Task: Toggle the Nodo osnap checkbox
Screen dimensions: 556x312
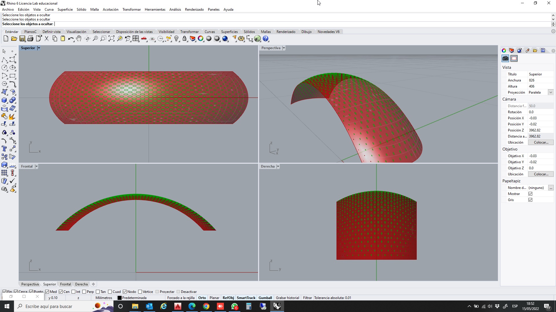Action: [125, 292]
